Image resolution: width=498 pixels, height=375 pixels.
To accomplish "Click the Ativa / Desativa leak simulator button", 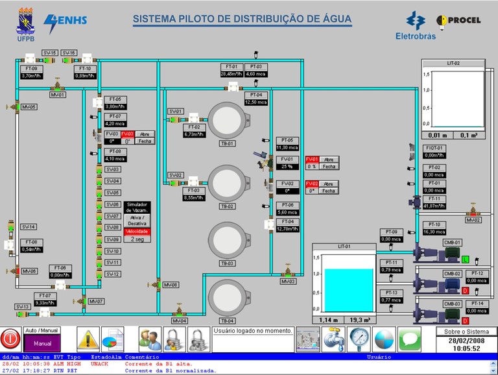I will click(x=136, y=220).
